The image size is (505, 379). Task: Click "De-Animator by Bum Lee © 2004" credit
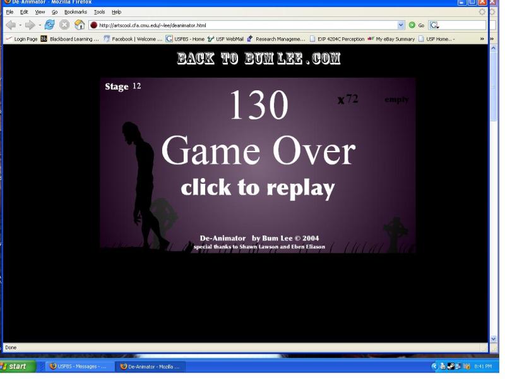coord(259,238)
